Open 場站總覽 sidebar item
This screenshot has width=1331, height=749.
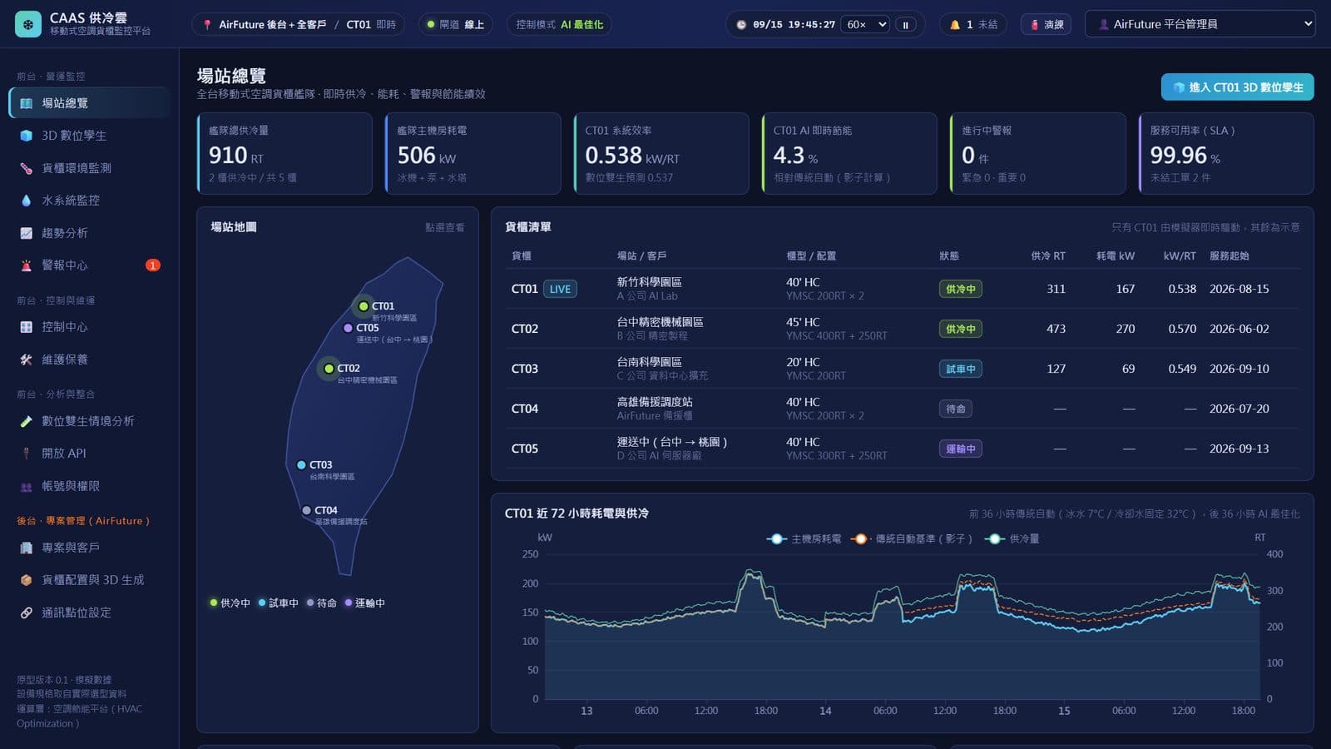(x=90, y=103)
